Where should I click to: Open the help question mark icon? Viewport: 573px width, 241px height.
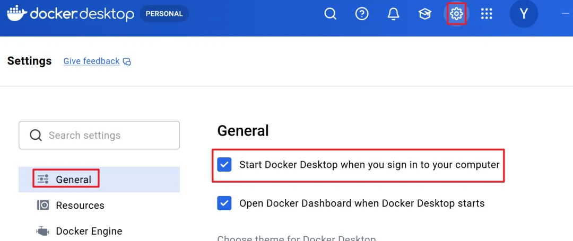click(362, 14)
